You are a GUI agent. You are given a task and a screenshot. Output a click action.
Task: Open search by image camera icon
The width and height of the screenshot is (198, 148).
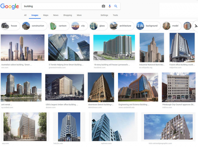[103, 6]
